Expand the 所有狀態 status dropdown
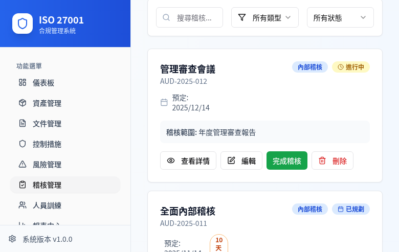Image resolution: width=399 pixels, height=252 pixels. click(340, 17)
